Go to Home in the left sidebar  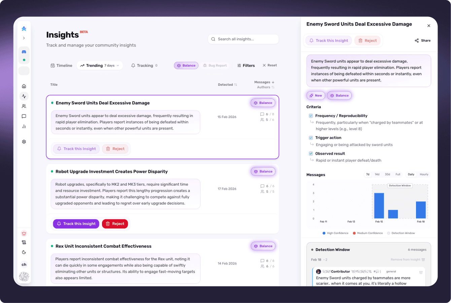click(x=24, y=86)
